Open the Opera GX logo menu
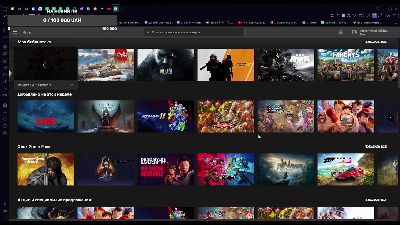Screen dimensions: 400x225 [5, 9]
